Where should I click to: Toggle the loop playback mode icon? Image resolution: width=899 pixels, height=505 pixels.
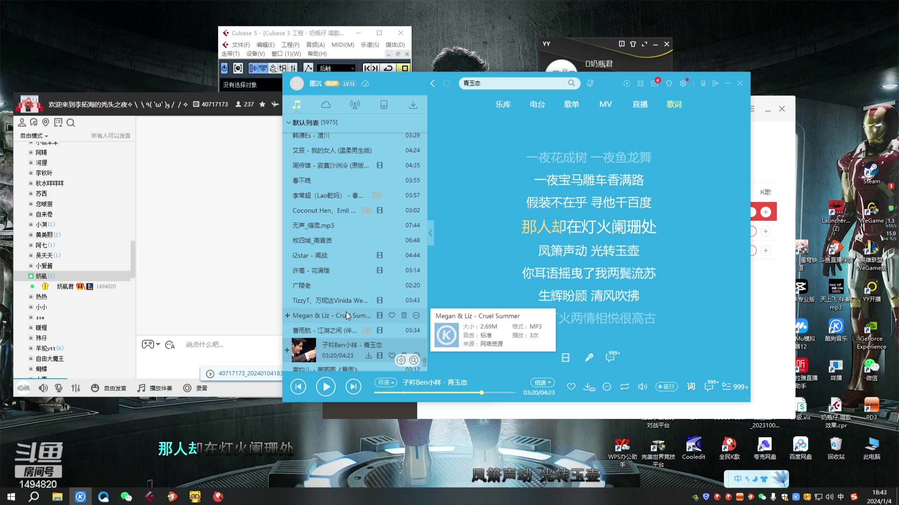(x=625, y=387)
